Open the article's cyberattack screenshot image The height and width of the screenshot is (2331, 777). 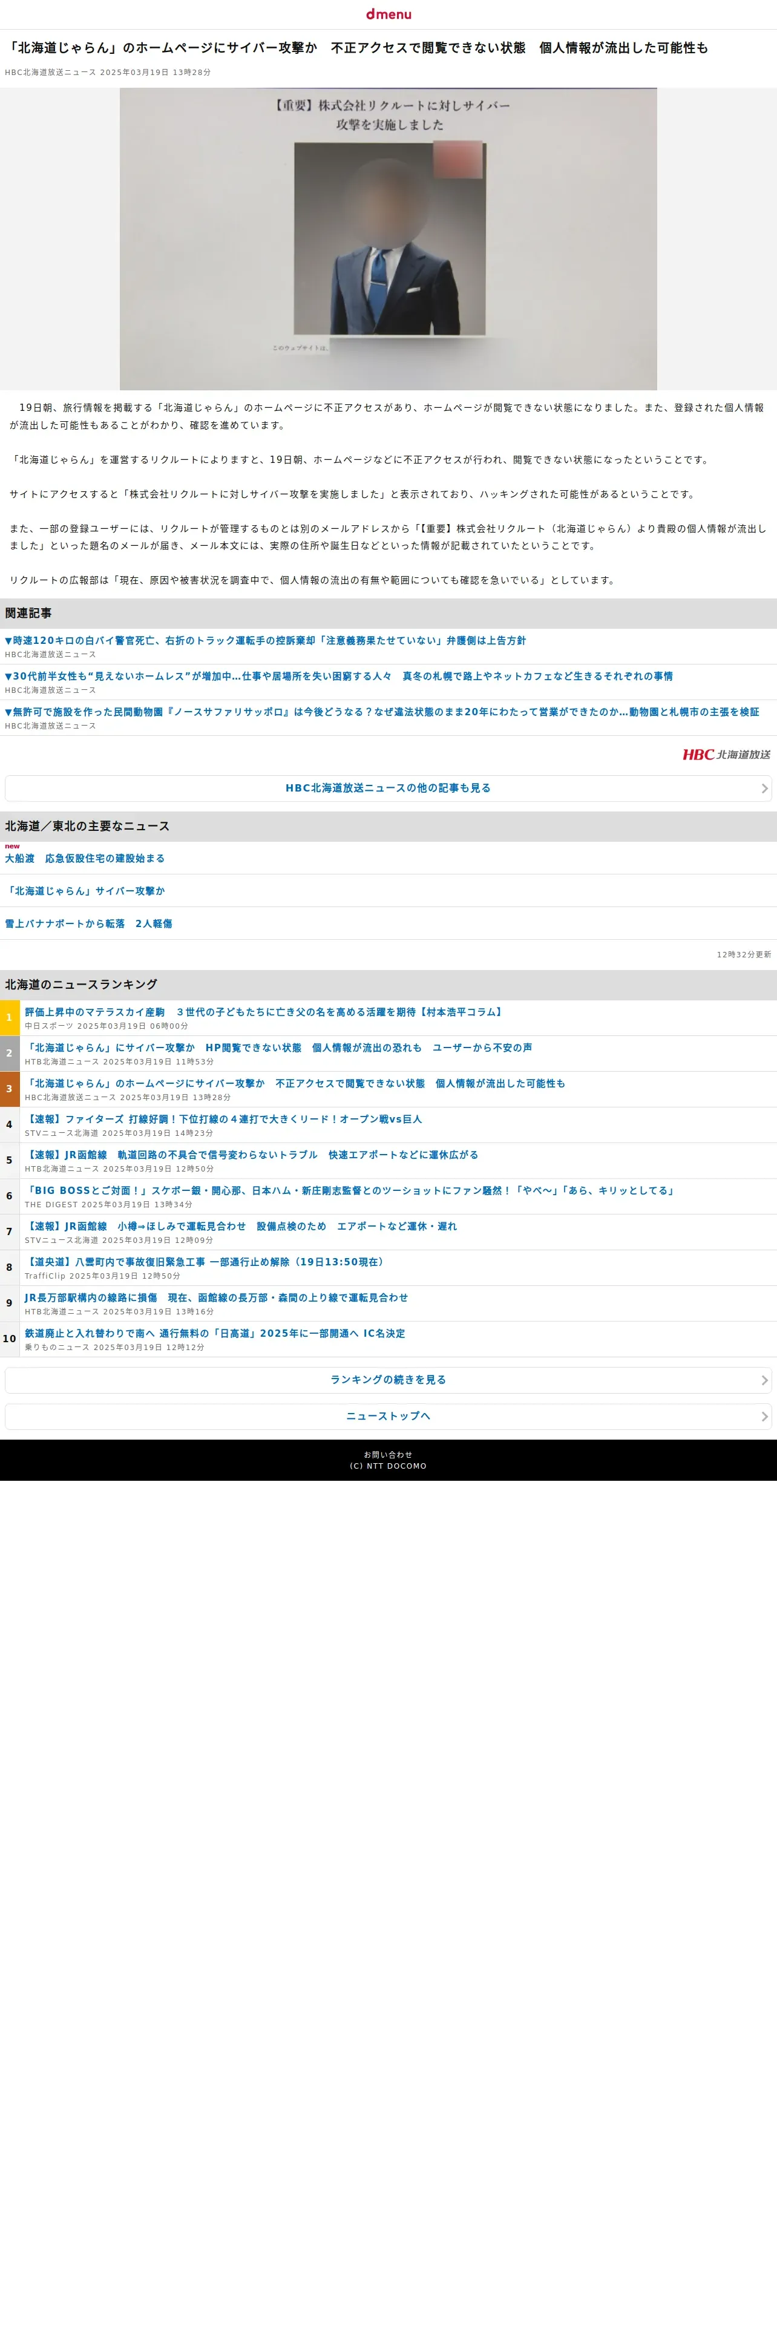[388, 239]
